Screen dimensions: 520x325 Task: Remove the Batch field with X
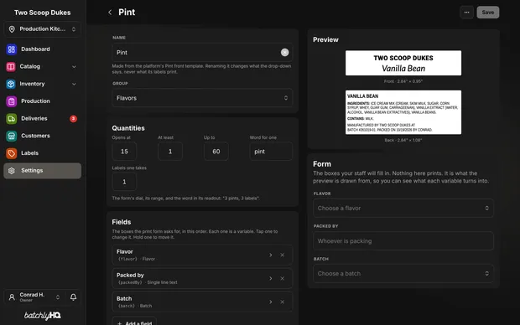282,302
